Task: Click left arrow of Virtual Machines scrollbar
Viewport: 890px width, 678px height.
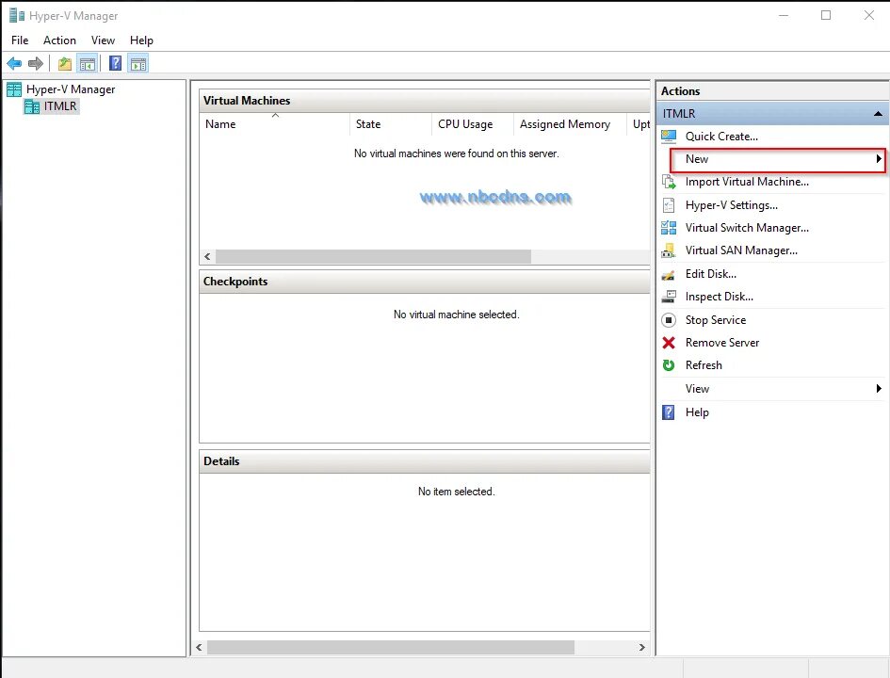Action: coord(207,256)
